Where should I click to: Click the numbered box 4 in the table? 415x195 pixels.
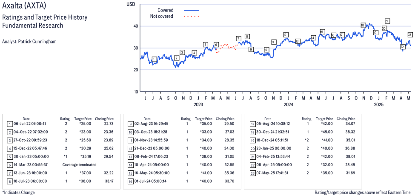10,149
